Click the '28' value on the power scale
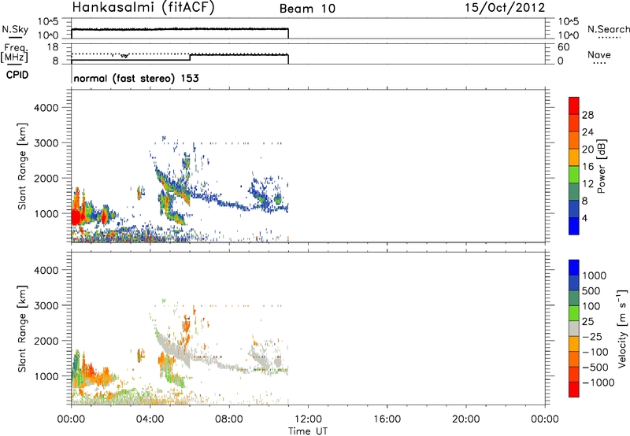The width and height of the screenshot is (630, 436). coord(587,115)
